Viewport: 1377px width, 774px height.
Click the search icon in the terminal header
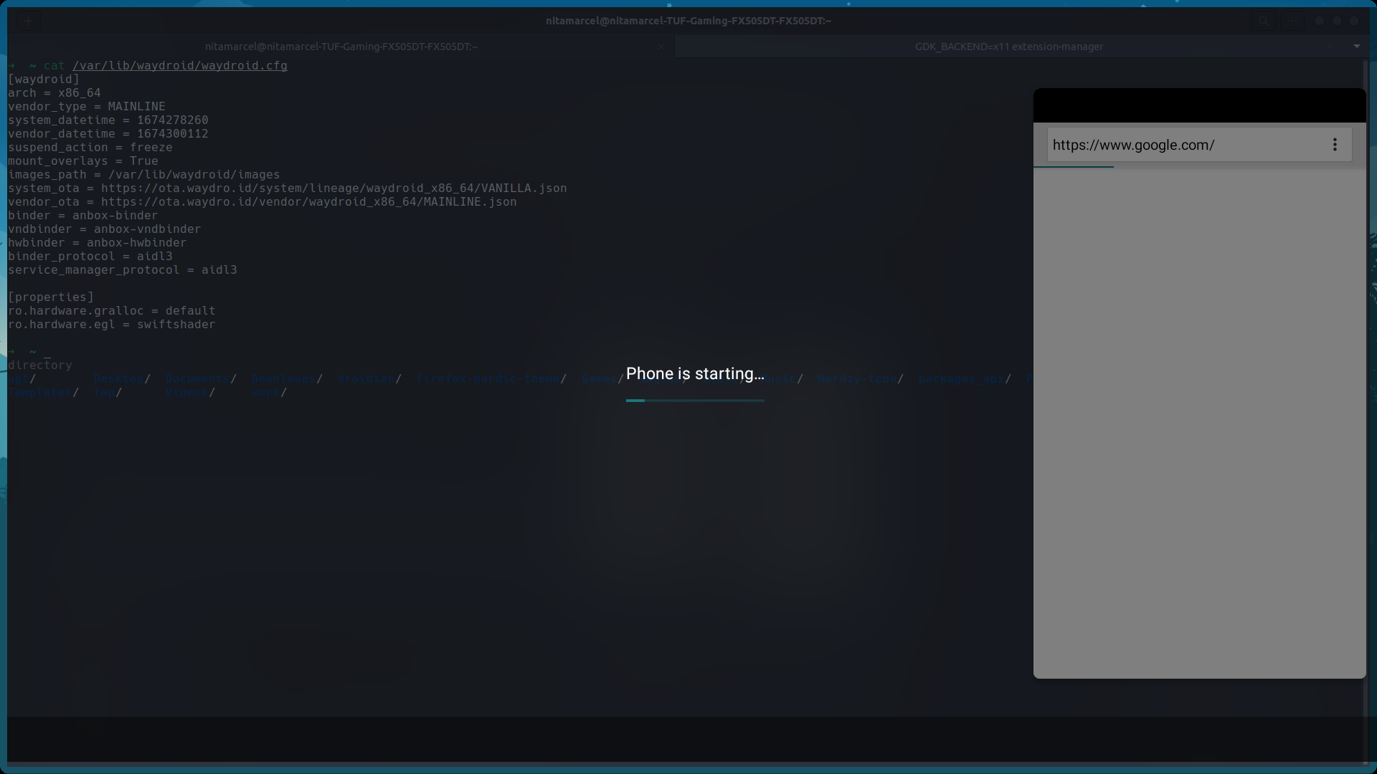coord(1264,21)
